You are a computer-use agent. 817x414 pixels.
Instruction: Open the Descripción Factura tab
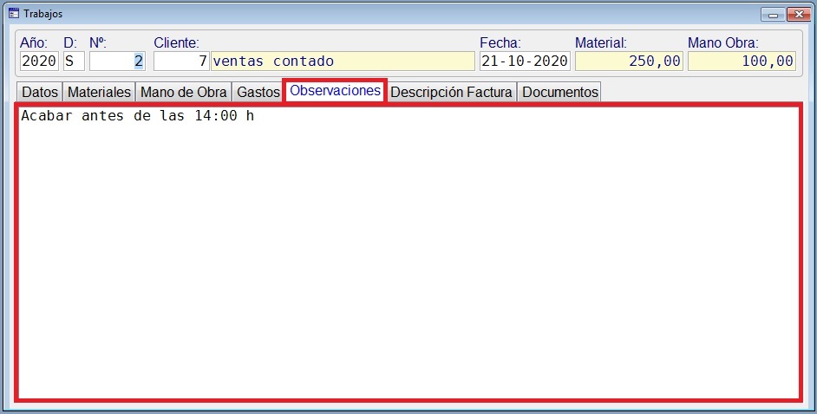[x=452, y=92]
